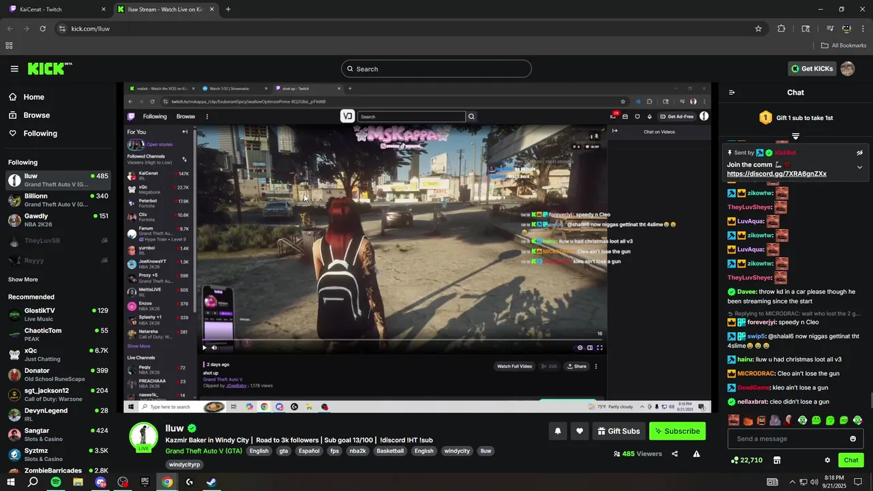The height and width of the screenshot is (491, 873).
Task: Click username MICRODRAC in chat
Action: click(x=756, y=374)
